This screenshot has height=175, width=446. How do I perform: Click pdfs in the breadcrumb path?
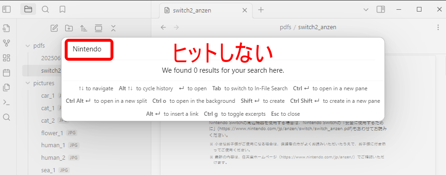(x=285, y=27)
